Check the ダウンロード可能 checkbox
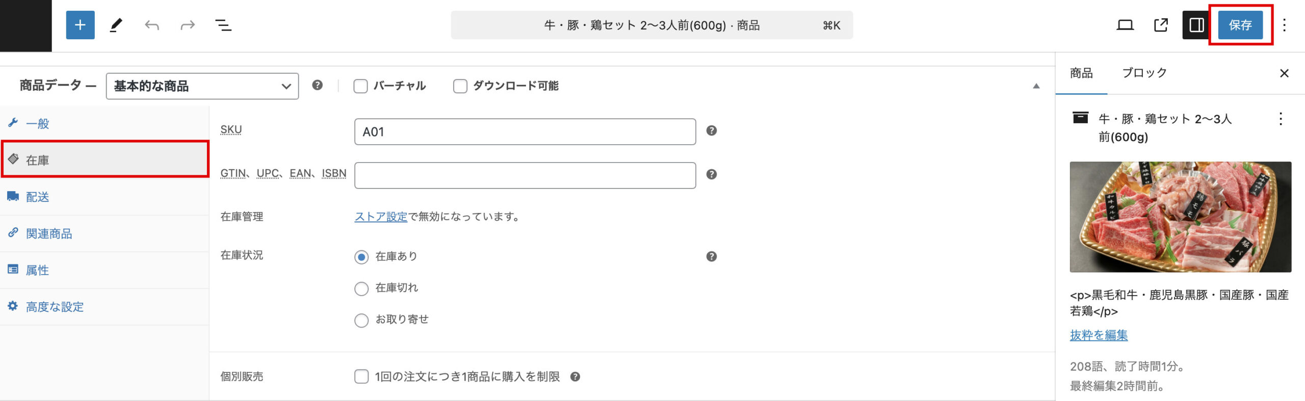Screen dimensions: 1305x401 [460, 86]
